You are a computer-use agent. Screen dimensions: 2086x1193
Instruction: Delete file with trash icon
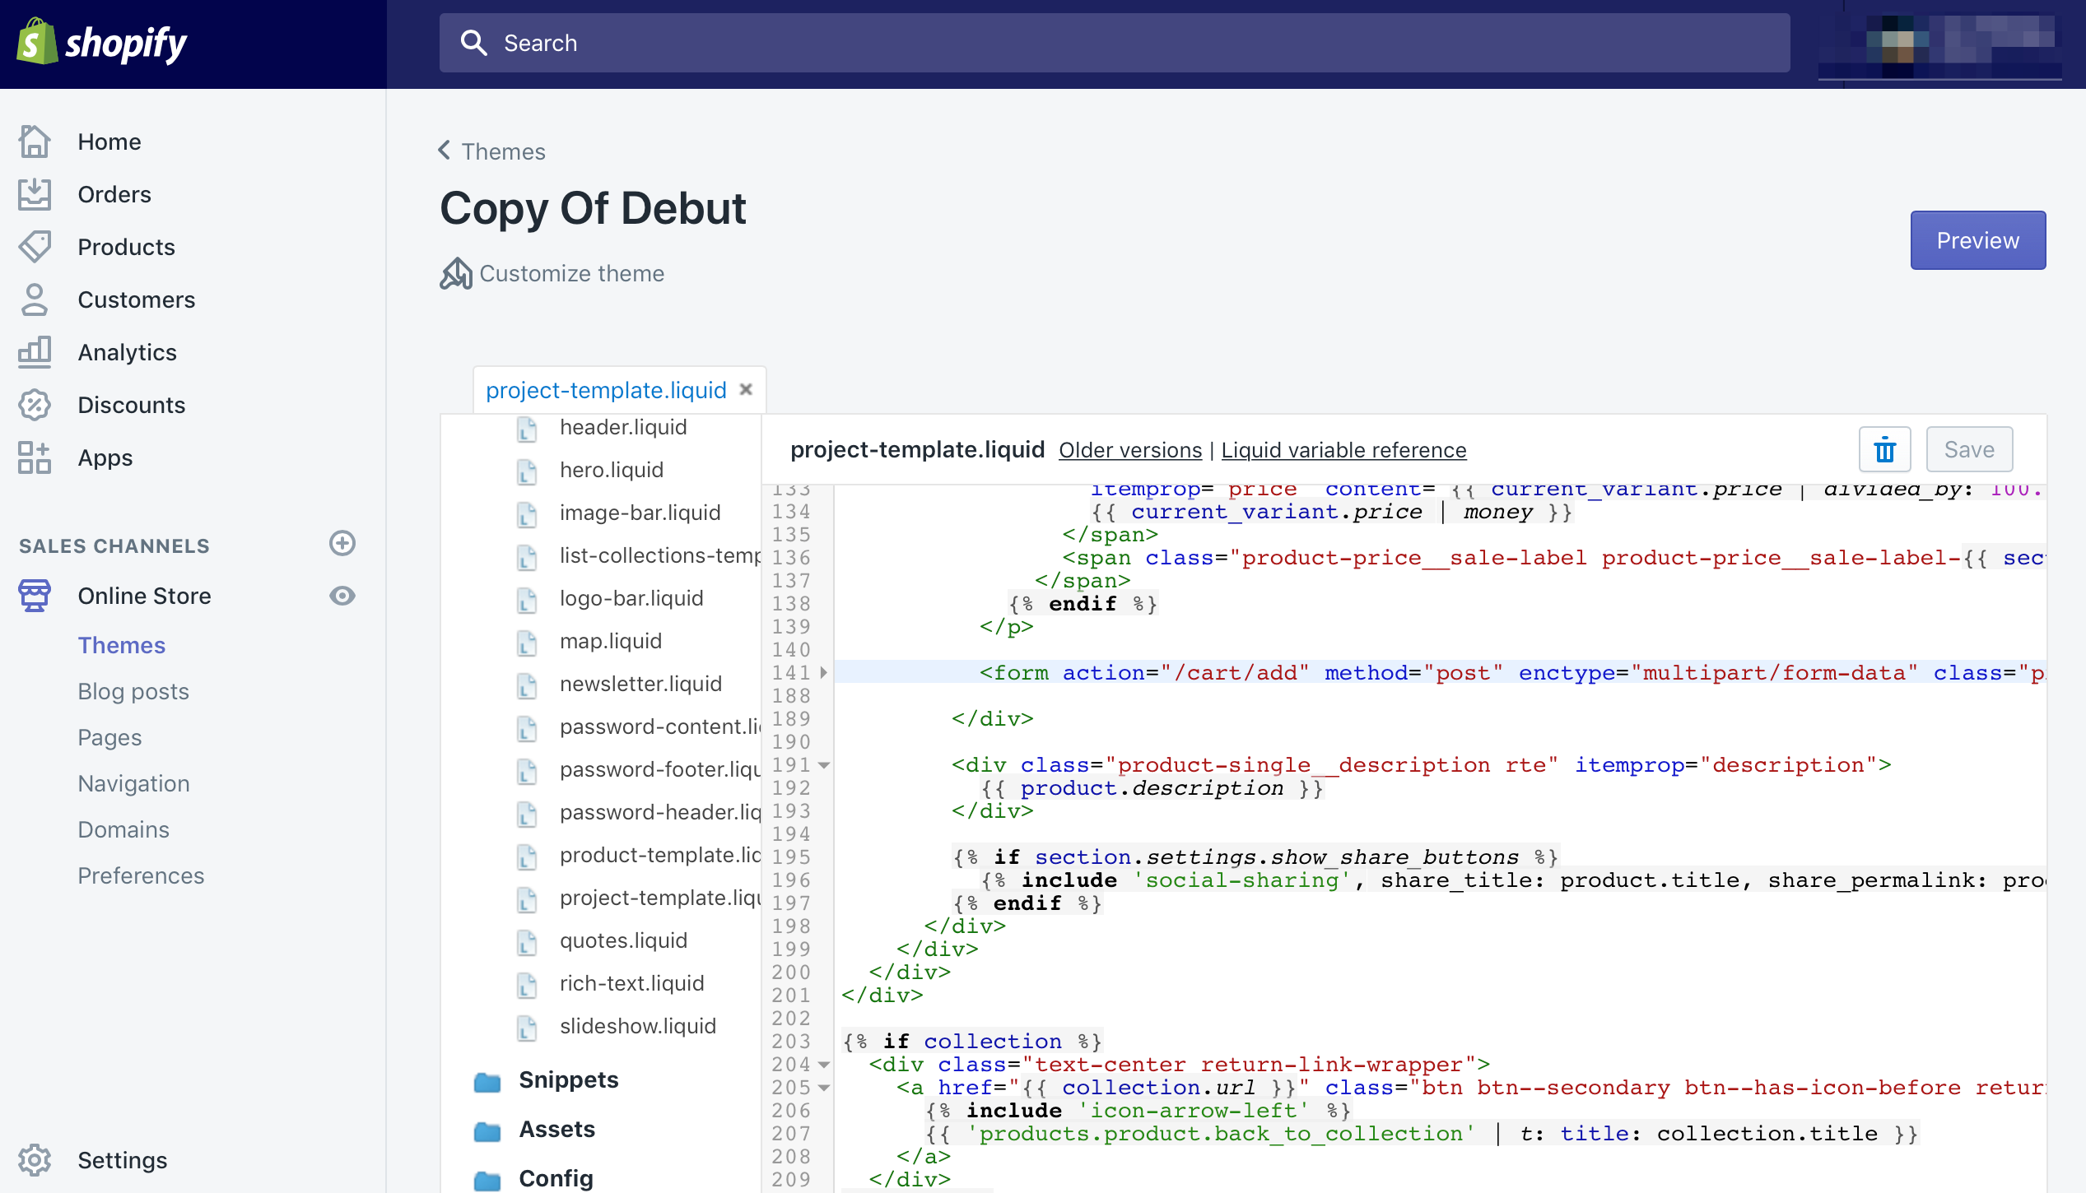point(1885,449)
